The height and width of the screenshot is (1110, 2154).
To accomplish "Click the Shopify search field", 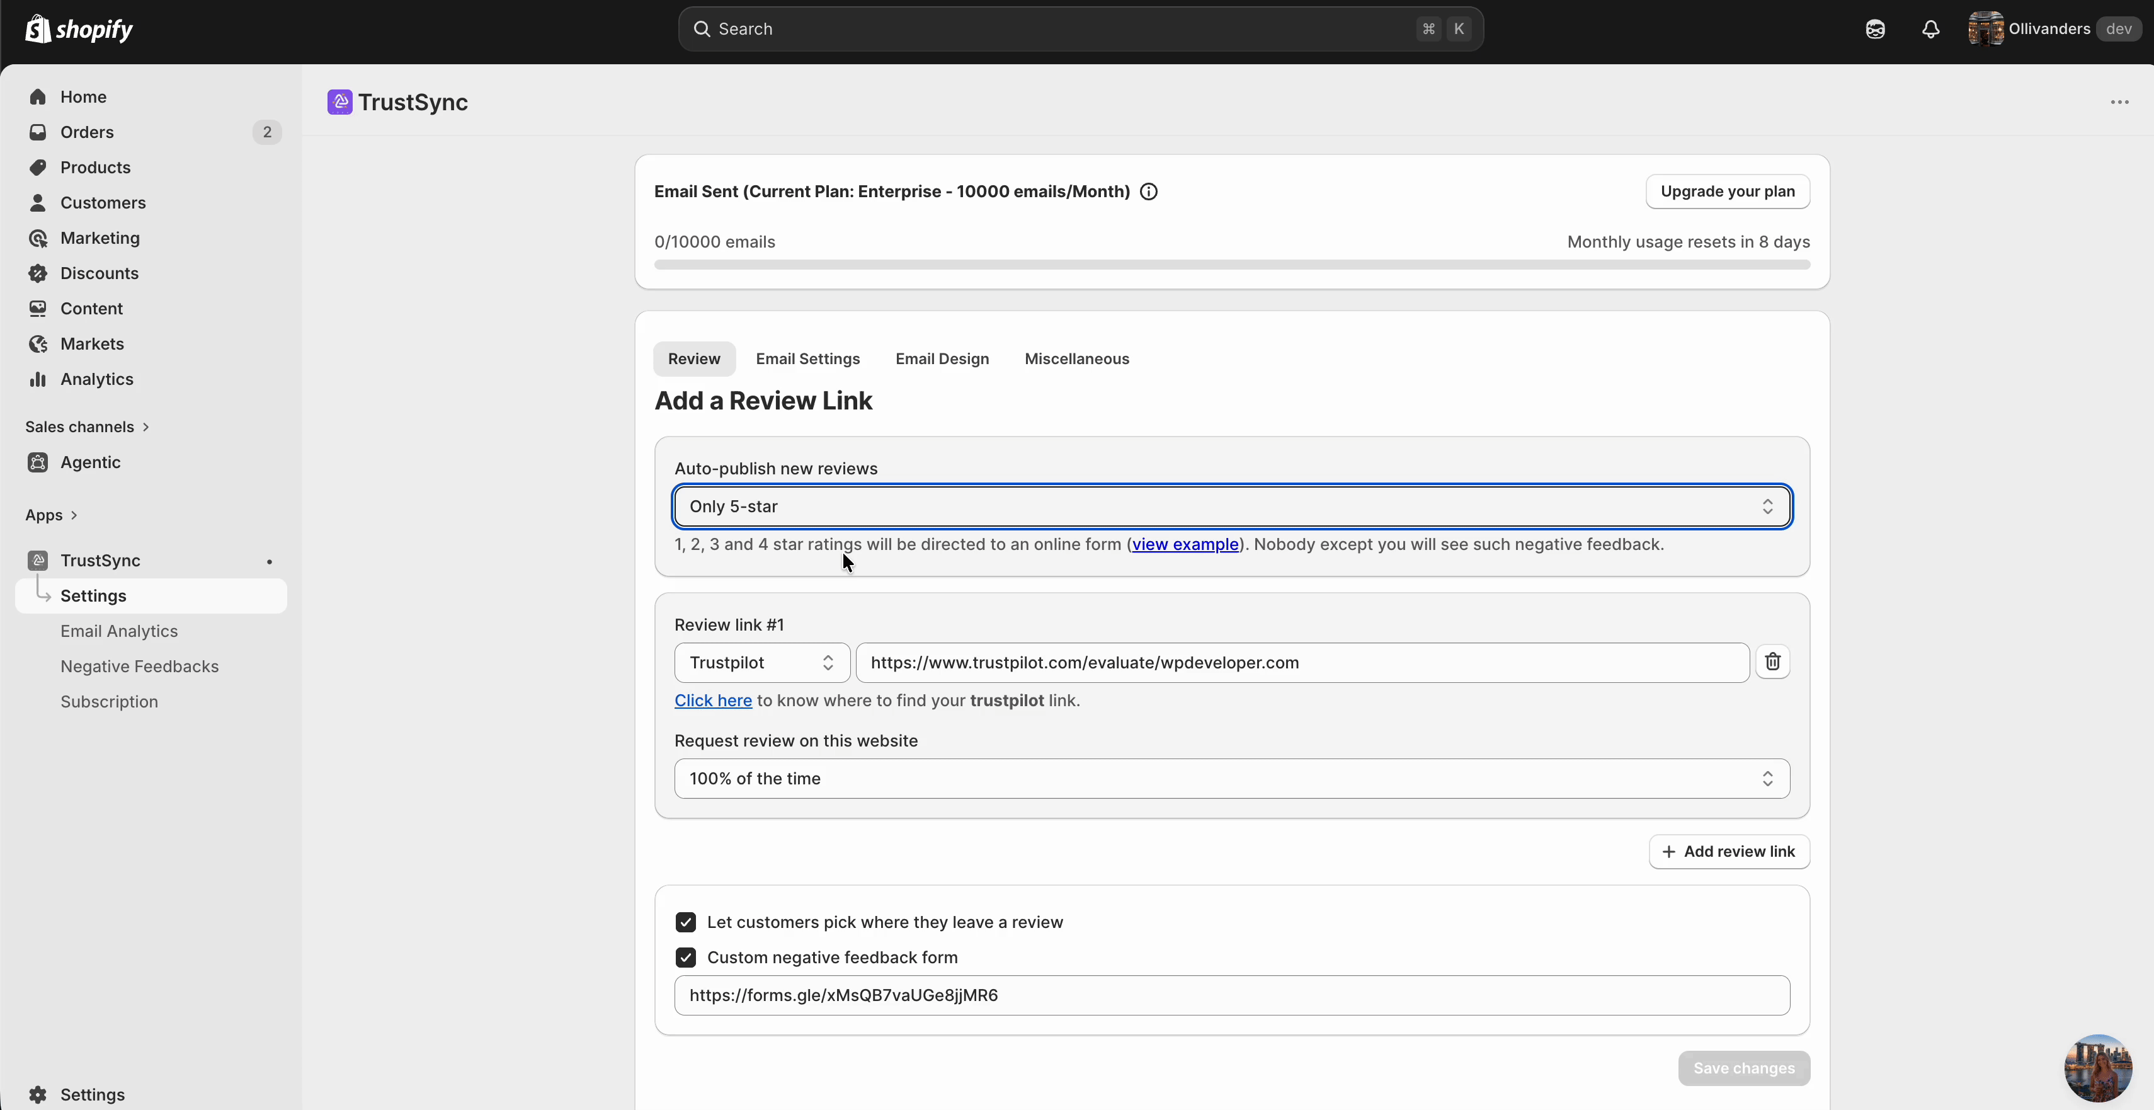I will click(1080, 29).
